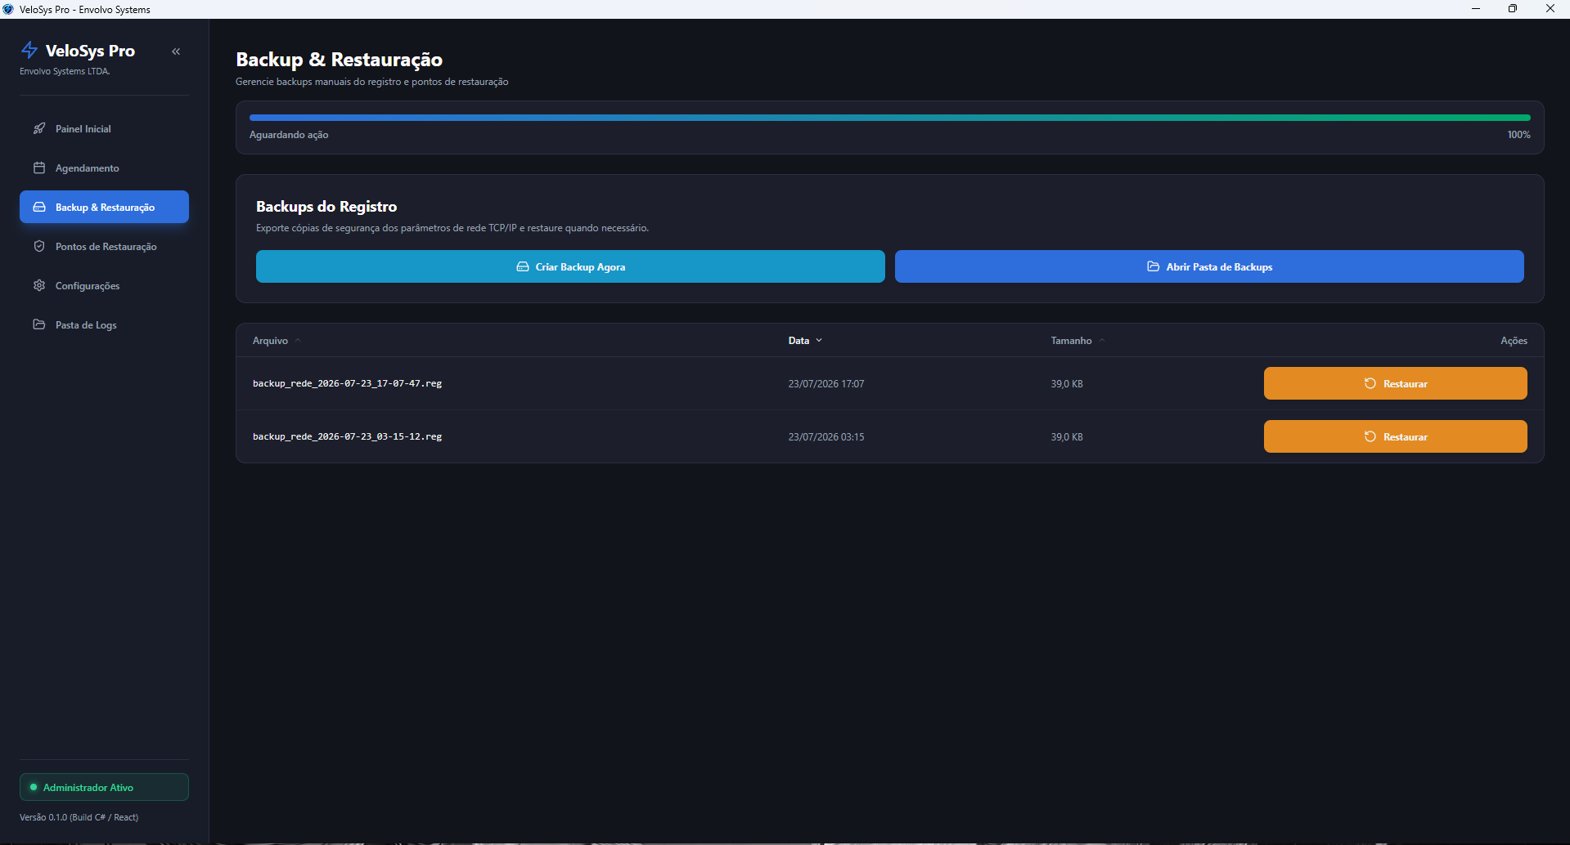Sort table by Data column arrow

[819, 341]
